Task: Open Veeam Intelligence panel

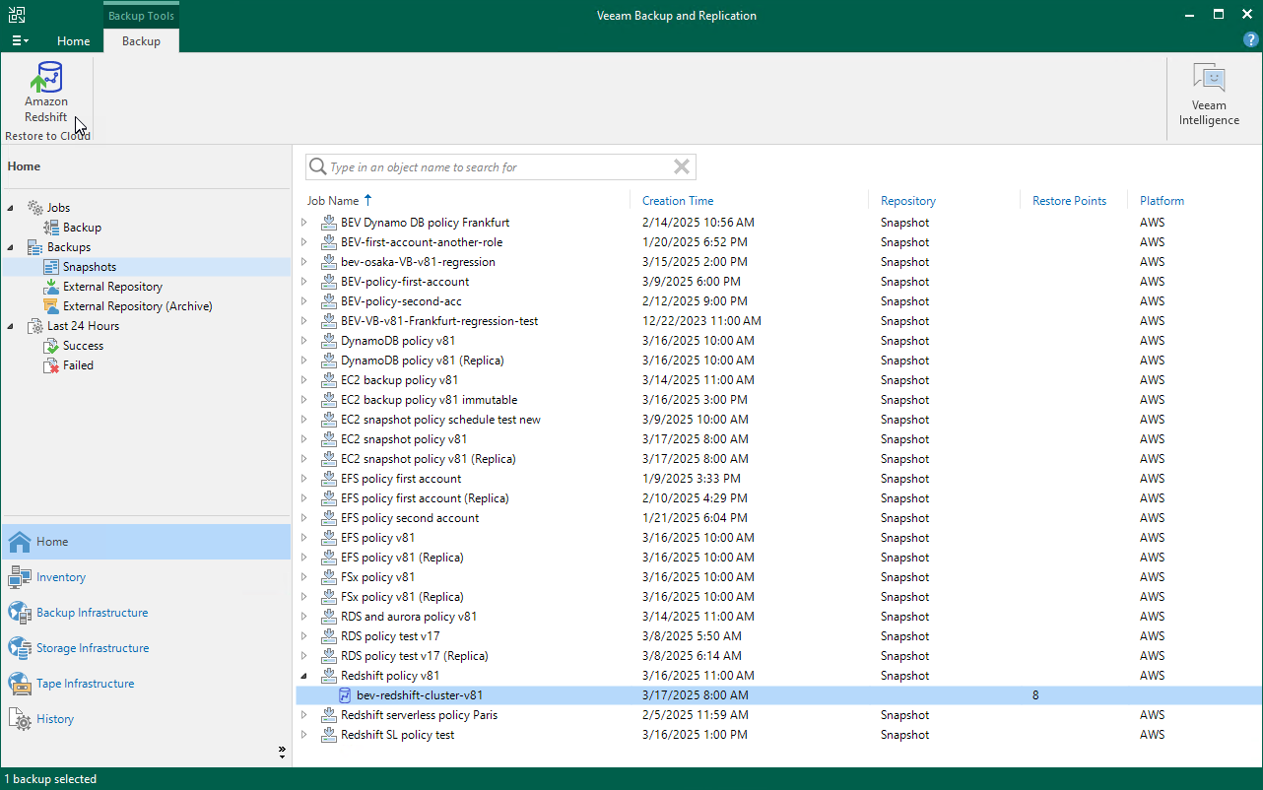Action: 1209,95
